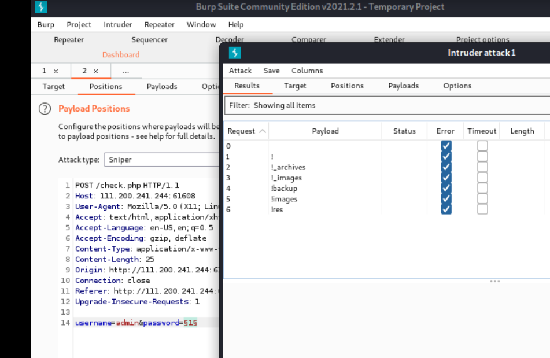Viewport: 550px width, 358px height.
Task: Open the Repeater menu in menu bar
Action: [x=160, y=24]
